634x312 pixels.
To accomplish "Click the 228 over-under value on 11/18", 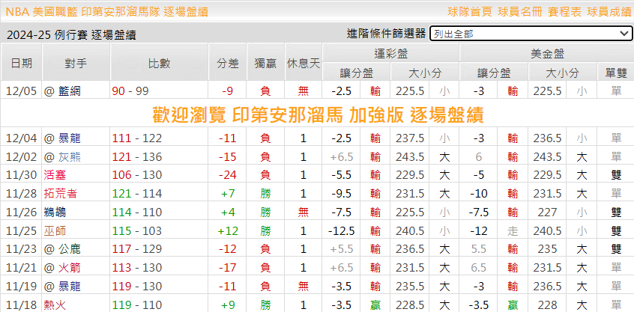I will click(547, 305).
